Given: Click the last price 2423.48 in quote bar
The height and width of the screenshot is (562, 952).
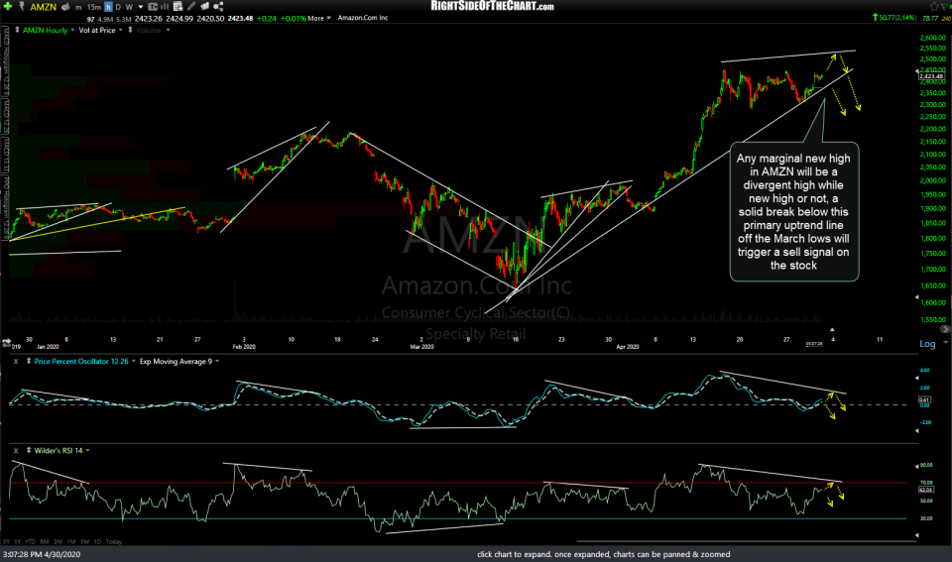Looking at the screenshot, I should [x=240, y=18].
